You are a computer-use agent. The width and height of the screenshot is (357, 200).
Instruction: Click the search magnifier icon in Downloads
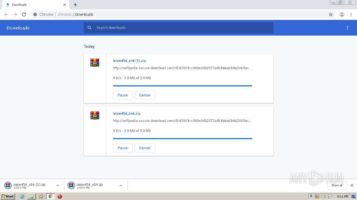point(90,28)
